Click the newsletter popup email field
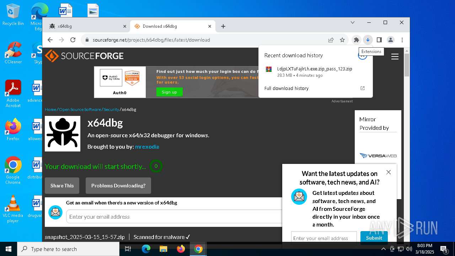This screenshot has height=256, width=455. pos(324,238)
